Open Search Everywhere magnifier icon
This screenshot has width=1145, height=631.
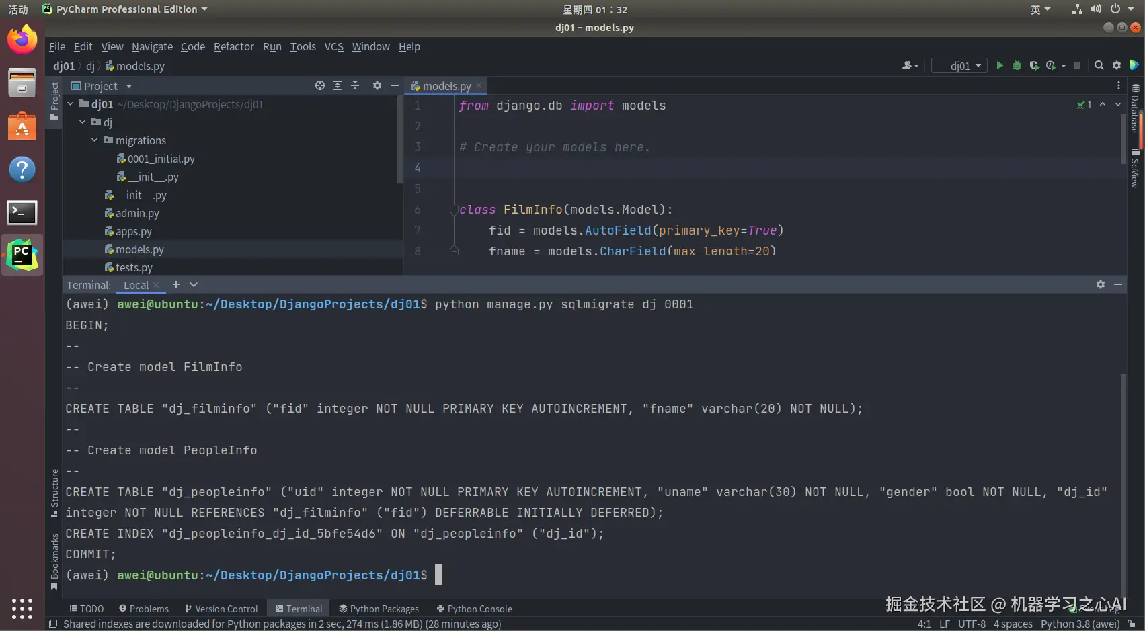click(1099, 65)
